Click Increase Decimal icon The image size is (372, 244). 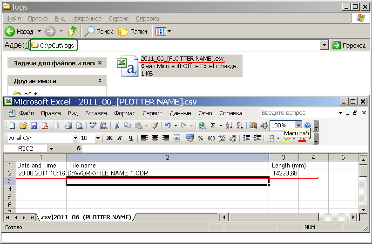[222, 138]
